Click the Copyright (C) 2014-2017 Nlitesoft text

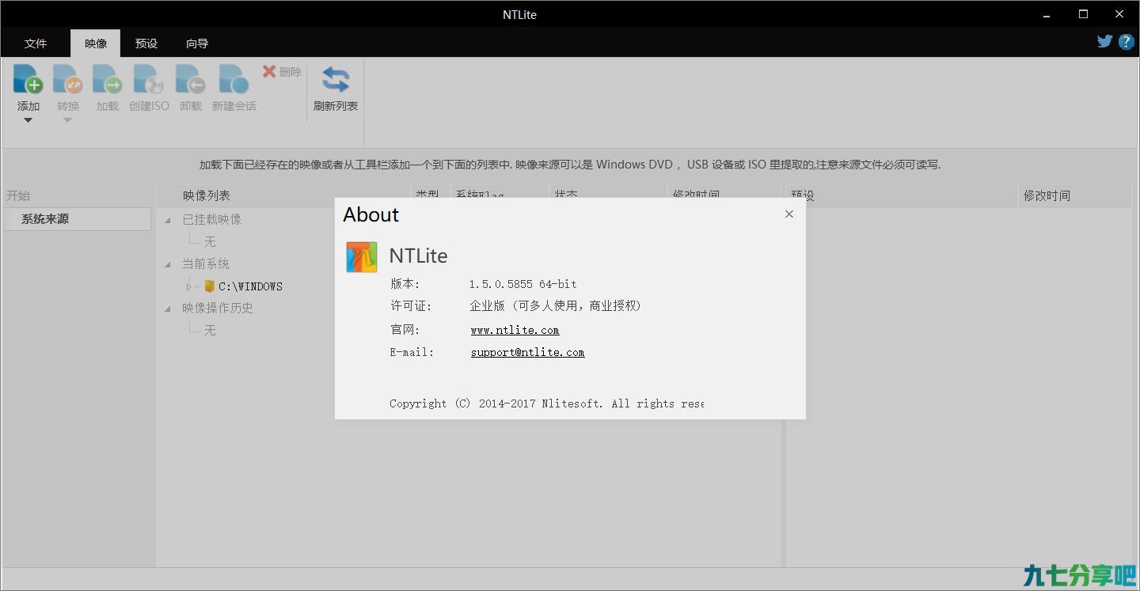coord(546,403)
